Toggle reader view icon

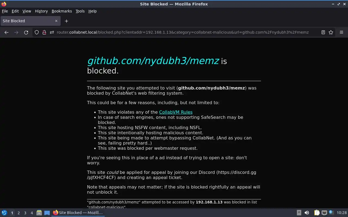323,32
